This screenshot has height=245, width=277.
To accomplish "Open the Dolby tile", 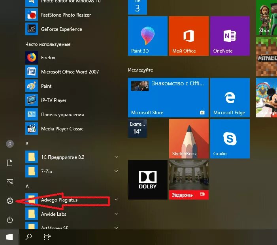I will click(x=148, y=180).
